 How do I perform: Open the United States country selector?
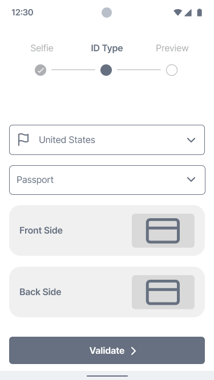tap(107, 140)
